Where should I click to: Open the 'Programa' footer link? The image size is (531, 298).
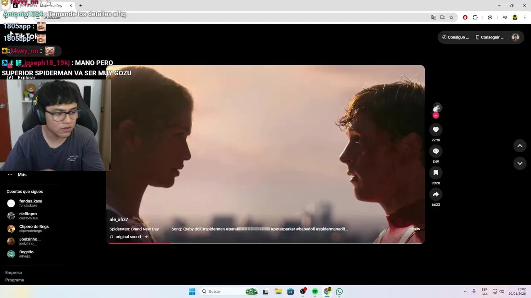15,280
